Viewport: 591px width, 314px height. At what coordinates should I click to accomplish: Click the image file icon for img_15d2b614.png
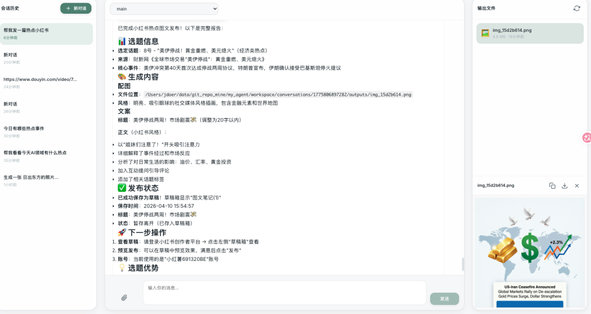click(485, 33)
